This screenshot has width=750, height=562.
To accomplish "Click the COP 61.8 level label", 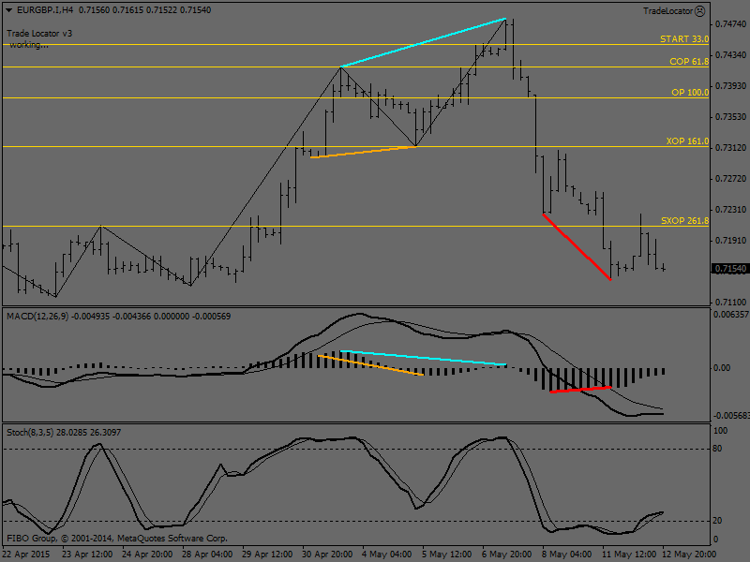I will pos(688,62).
